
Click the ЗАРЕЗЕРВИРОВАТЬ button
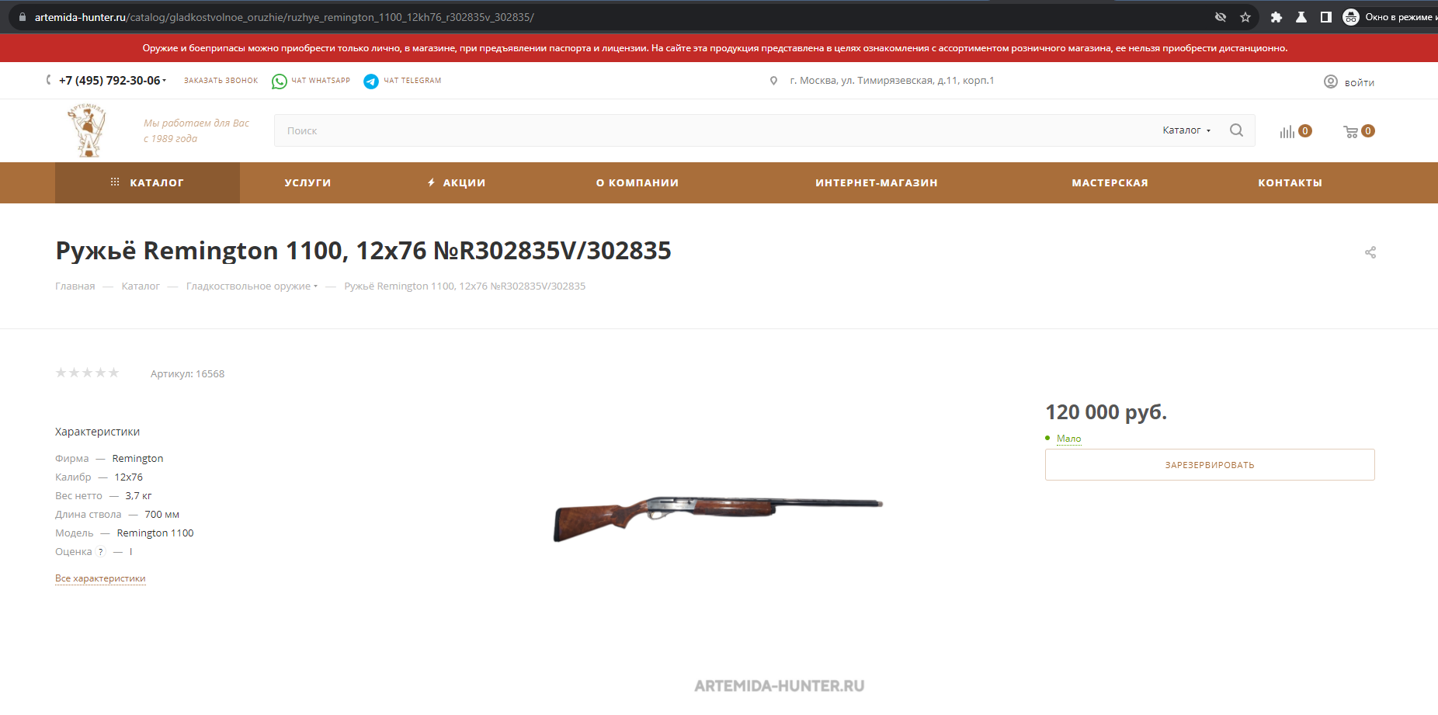[1210, 464]
